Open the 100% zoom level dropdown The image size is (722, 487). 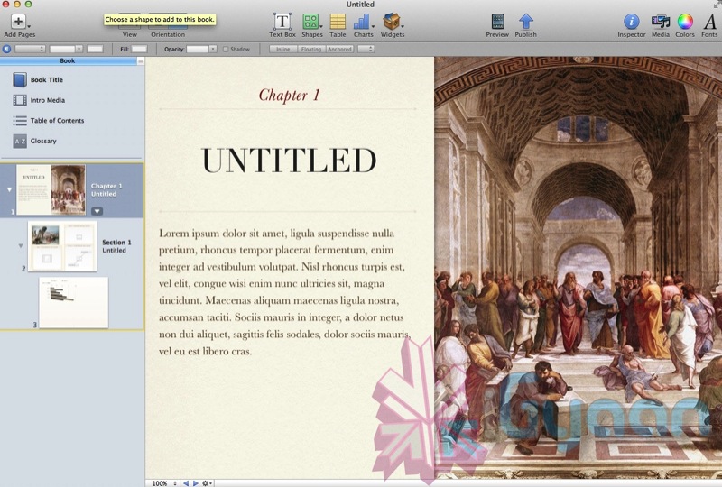(x=162, y=483)
